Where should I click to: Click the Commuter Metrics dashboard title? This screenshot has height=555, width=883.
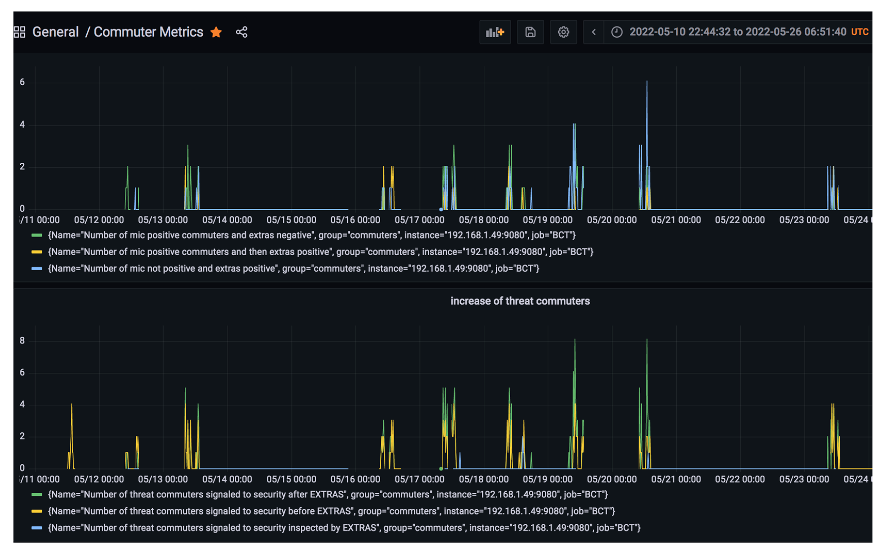[148, 32]
